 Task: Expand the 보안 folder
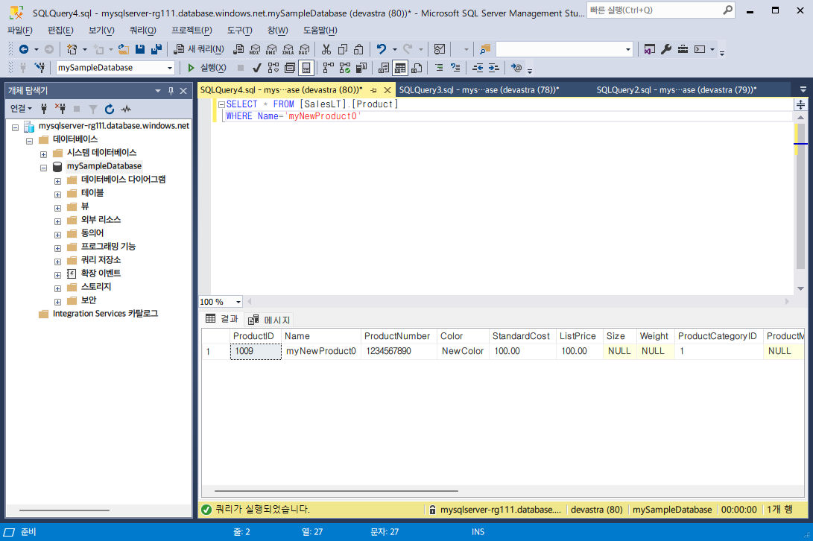[x=57, y=302]
